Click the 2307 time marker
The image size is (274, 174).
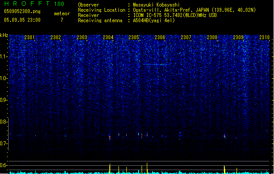[186, 37]
